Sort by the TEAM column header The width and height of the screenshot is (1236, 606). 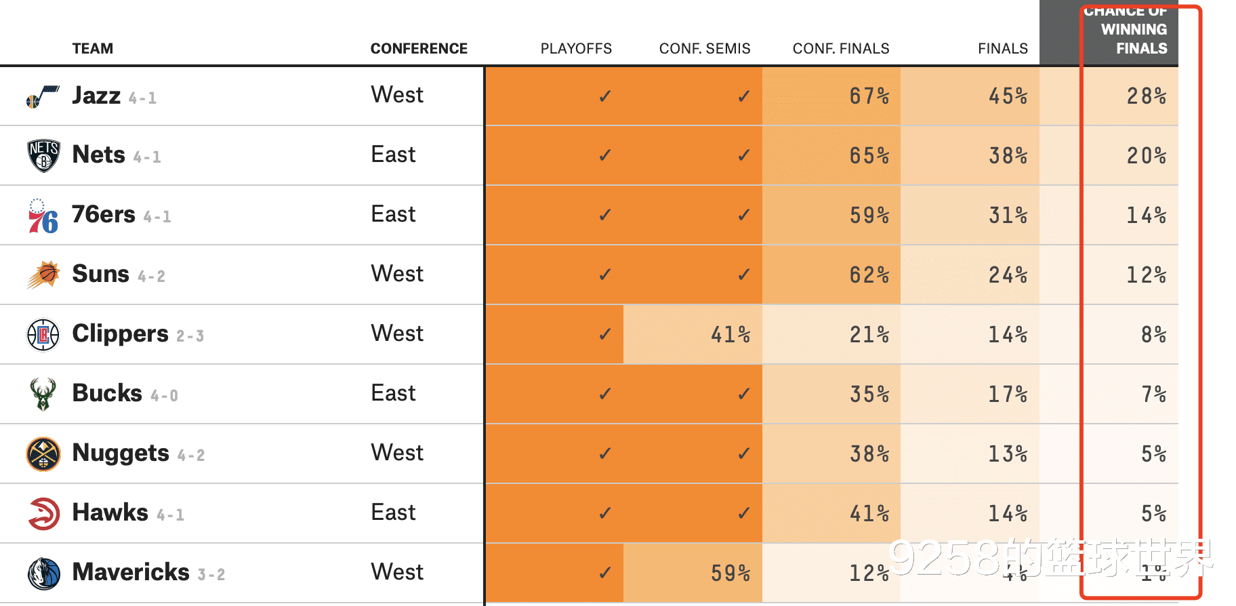point(93,49)
